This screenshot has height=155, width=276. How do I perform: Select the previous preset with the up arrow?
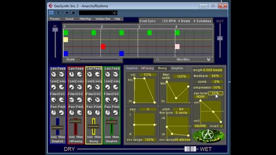(157, 59)
